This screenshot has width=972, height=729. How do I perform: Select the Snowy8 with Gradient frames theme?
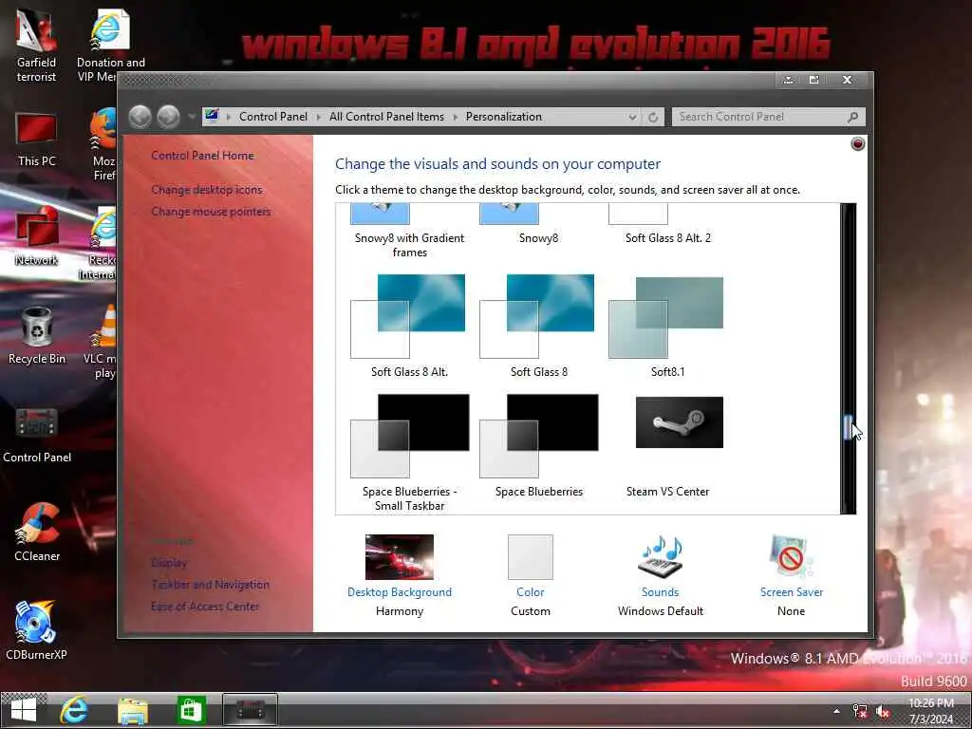pos(409,231)
